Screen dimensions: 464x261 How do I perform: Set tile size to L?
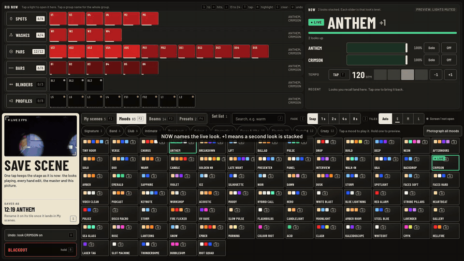click(x=419, y=119)
